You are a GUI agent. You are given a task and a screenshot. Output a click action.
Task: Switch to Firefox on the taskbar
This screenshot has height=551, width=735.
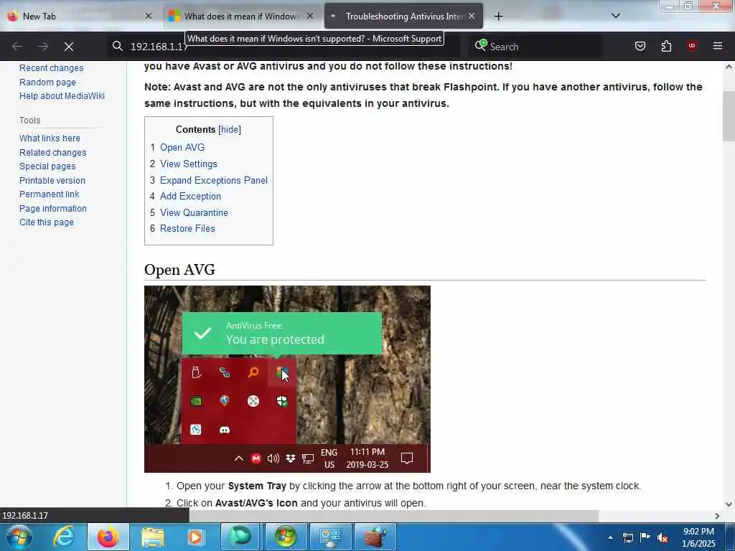click(x=108, y=537)
